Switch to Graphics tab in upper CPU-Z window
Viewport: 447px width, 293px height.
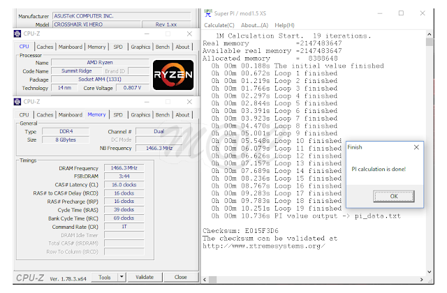click(x=140, y=47)
